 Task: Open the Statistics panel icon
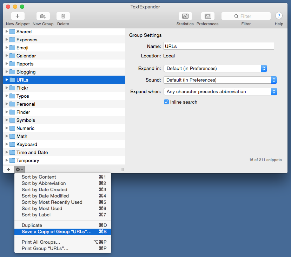click(185, 16)
